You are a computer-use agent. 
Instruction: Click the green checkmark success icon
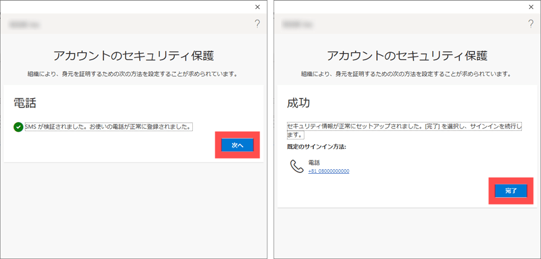coord(19,127)
